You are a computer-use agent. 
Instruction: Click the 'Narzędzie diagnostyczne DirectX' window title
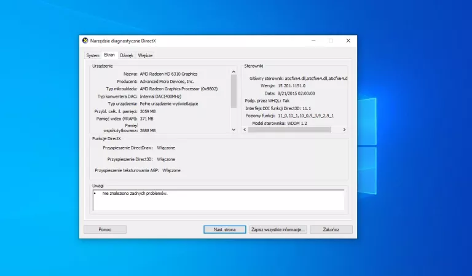tap(123, 41)
